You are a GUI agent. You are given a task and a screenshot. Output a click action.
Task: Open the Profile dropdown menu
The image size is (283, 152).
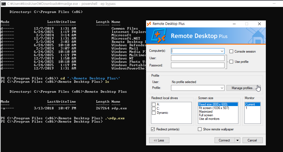tap(222, 88)
